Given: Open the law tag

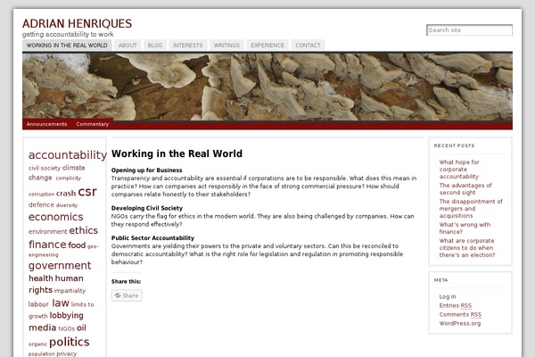Looking at the screenshot, I should tap(61, 303).
